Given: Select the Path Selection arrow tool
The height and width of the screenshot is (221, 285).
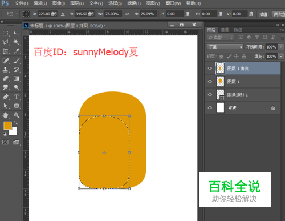Looking at the screenshot, I should (x=5, y=106).
